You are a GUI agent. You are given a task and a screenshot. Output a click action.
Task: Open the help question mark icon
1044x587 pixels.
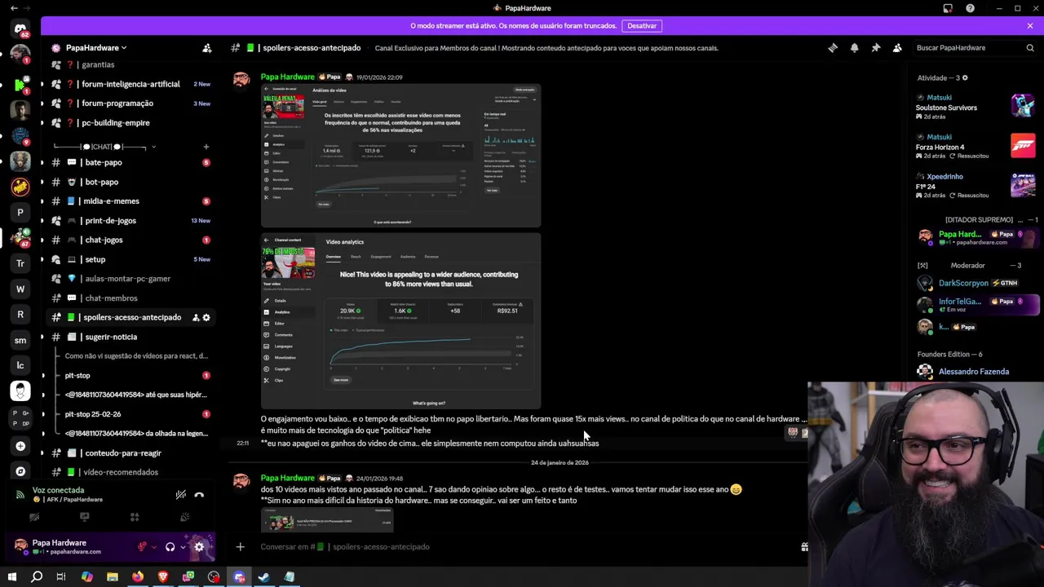[970, 8]
